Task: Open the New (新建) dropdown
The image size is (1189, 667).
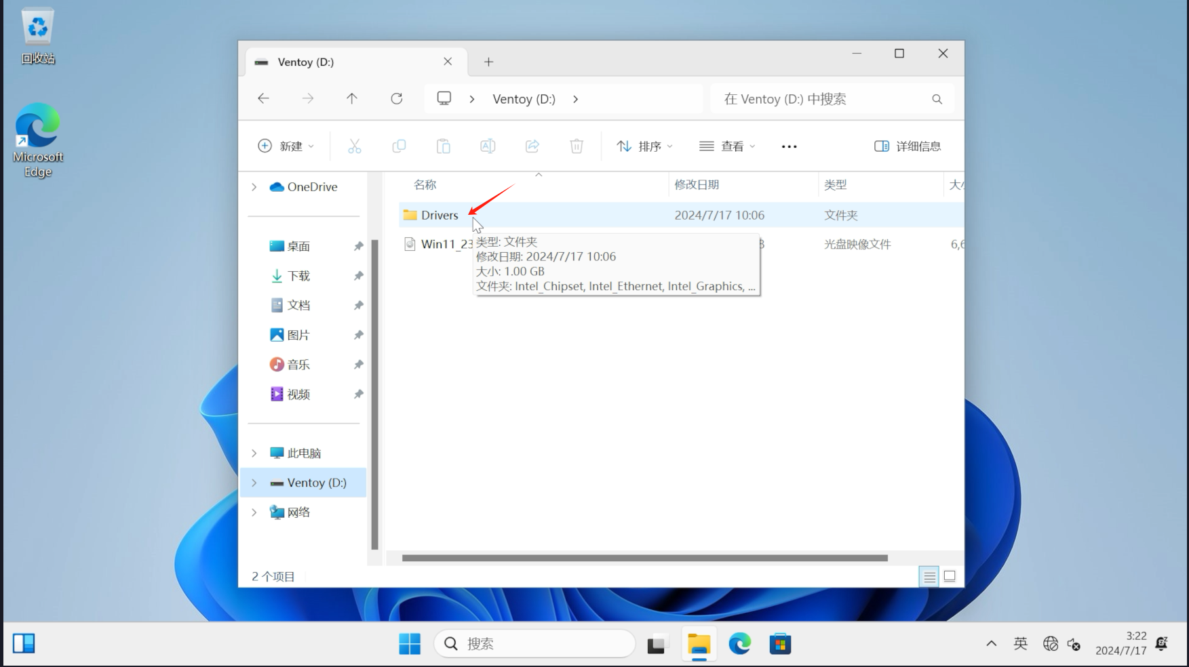Action: tap(286, 146)
